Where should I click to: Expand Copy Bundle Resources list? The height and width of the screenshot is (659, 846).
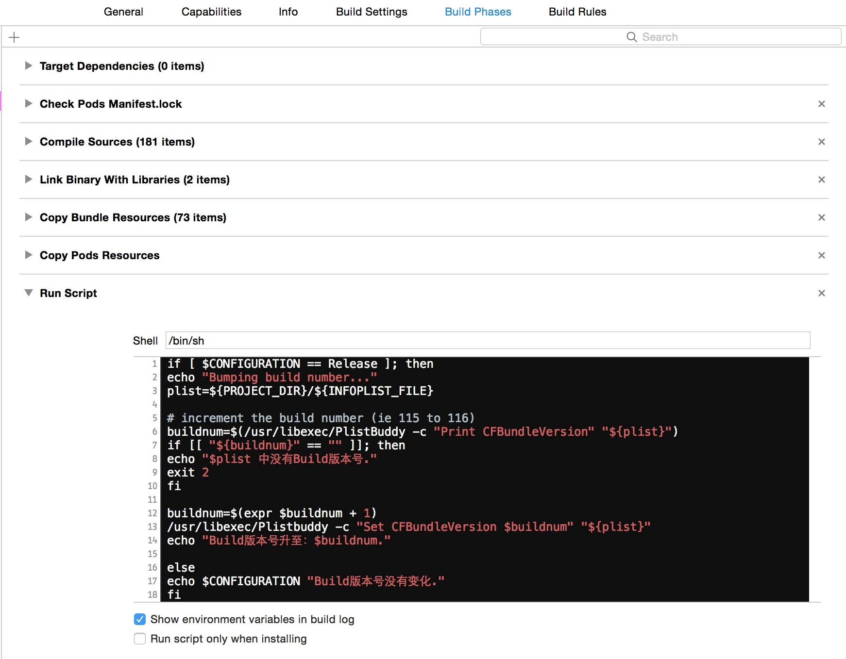point(29,217)
